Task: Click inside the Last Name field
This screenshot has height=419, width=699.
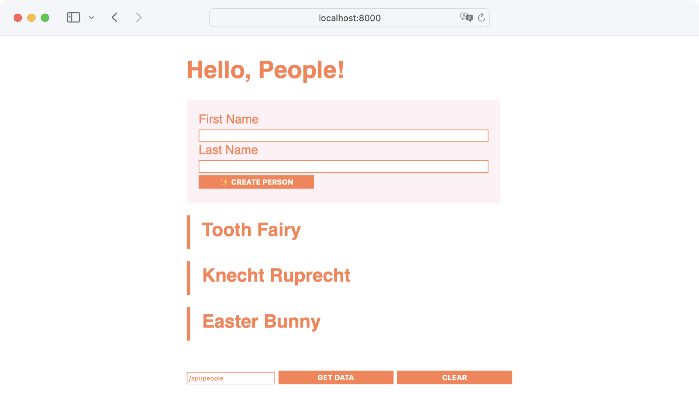Action: tap(343, 166)
